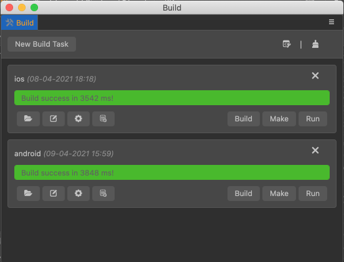The image size is (344, 262).
Task: Click the New Build Task button
Action: (x=42, y=44)
